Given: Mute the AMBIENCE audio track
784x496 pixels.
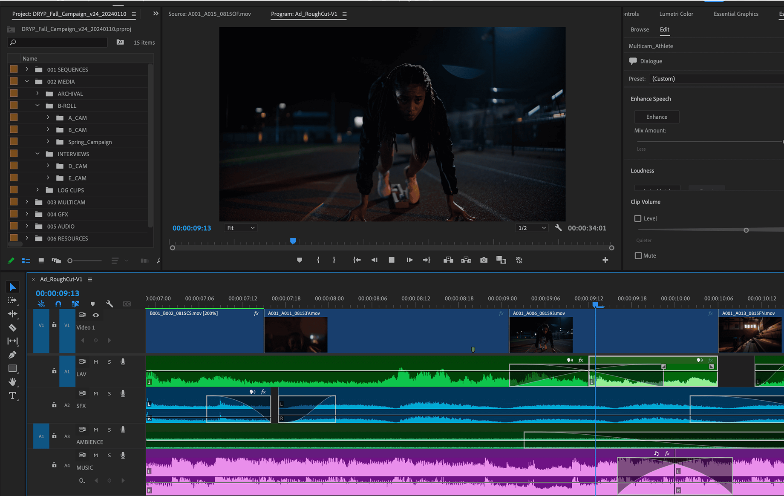Looking at the screenshot, I should tap(95, 430).
